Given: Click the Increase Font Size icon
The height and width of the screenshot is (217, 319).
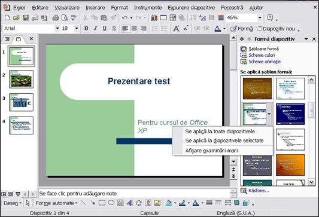Looking at the screenshot, I should coord(176,29).
